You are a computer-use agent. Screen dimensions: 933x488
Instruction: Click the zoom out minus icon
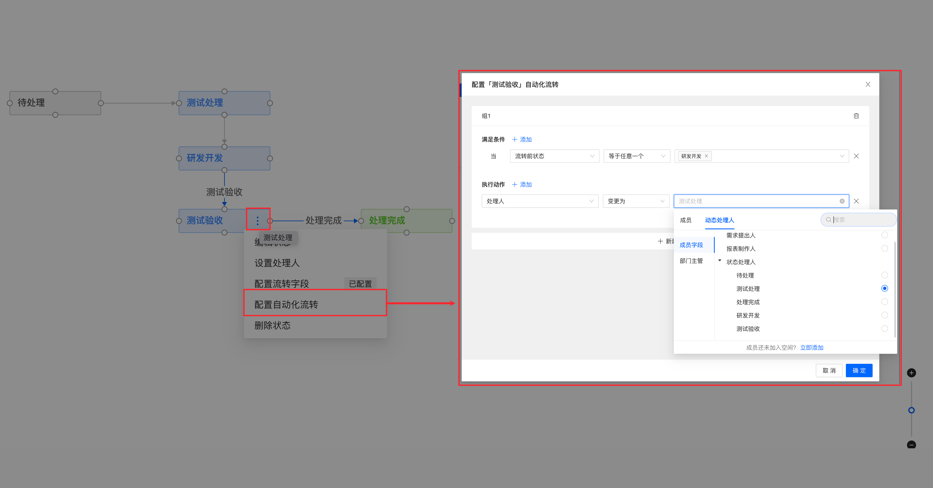pos(911,444)
